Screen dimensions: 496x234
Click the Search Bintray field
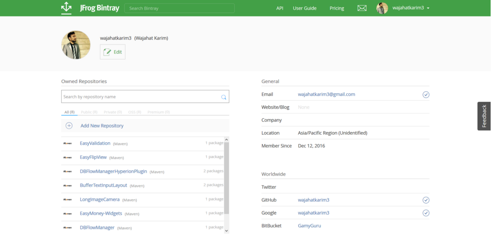pyautogui.click(x=179, y=8)
